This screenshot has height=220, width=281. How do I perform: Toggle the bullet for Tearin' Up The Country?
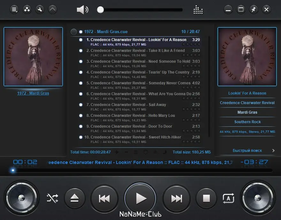81,72
